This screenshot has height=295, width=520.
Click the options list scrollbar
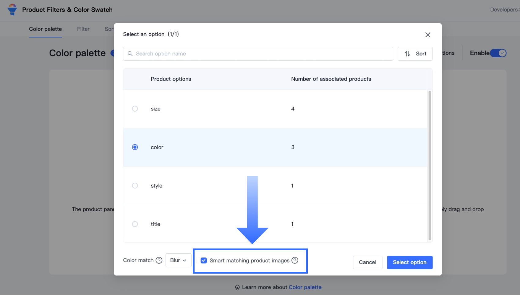tap(430, 165)
